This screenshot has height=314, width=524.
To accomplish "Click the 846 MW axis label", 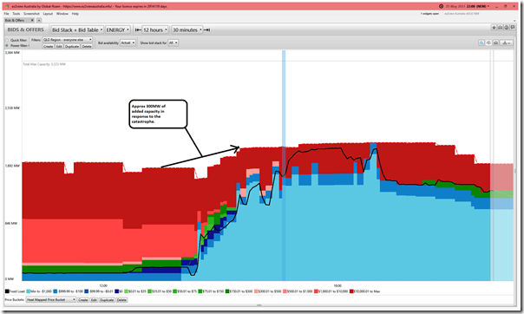I will [x=11, y=223].
